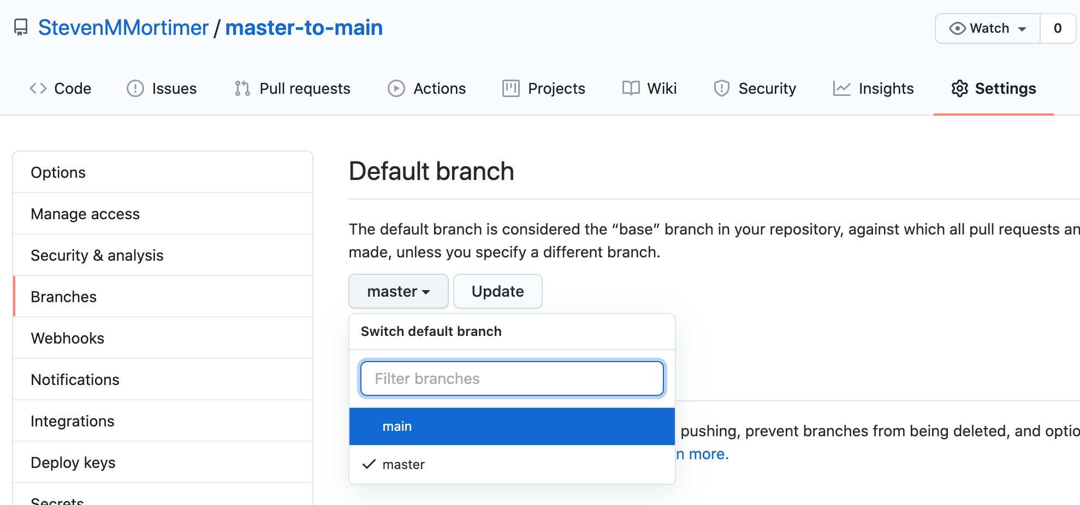This screenshot has height=505, width=1080.
Task: Open the Watch dropdown
Action: [986, 28]
